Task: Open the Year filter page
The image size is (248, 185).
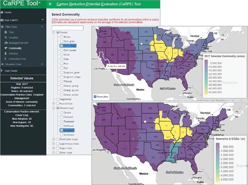Action: pyautogui.click(x=11, y=32)
